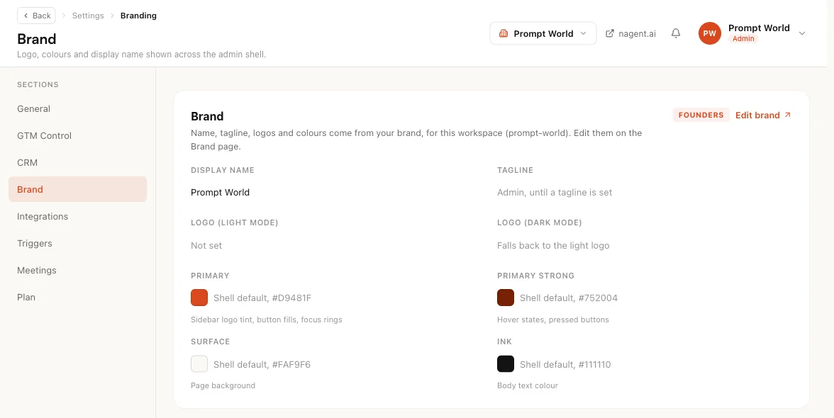Click the Admin role badge

743,39
